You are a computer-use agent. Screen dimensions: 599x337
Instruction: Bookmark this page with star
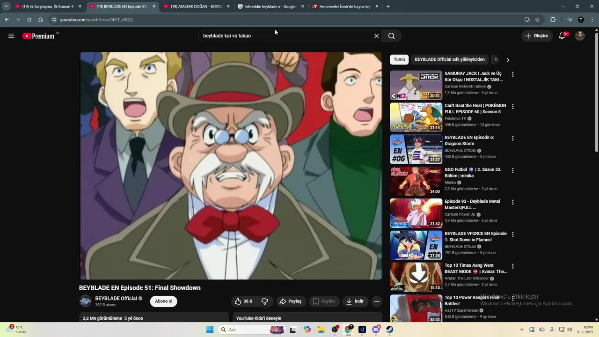(537, 20)
